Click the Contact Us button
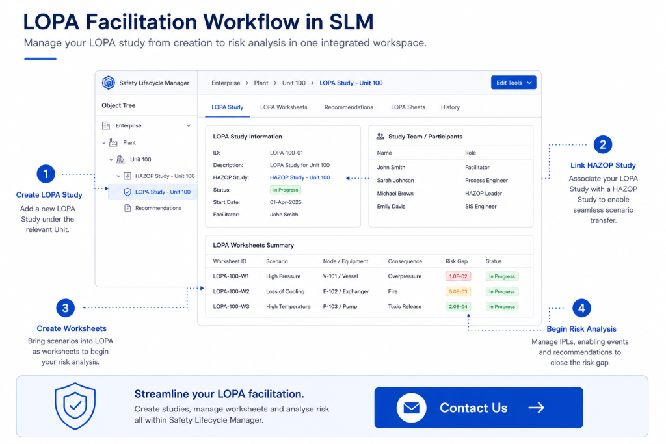 tap(478, 408)
